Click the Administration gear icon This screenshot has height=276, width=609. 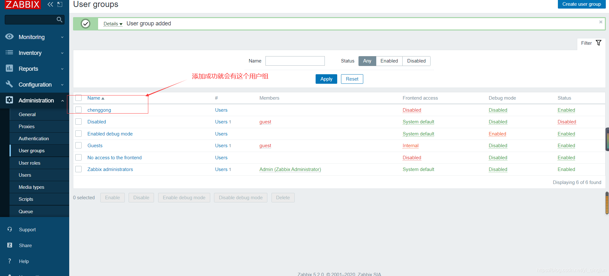coord(10,100)
